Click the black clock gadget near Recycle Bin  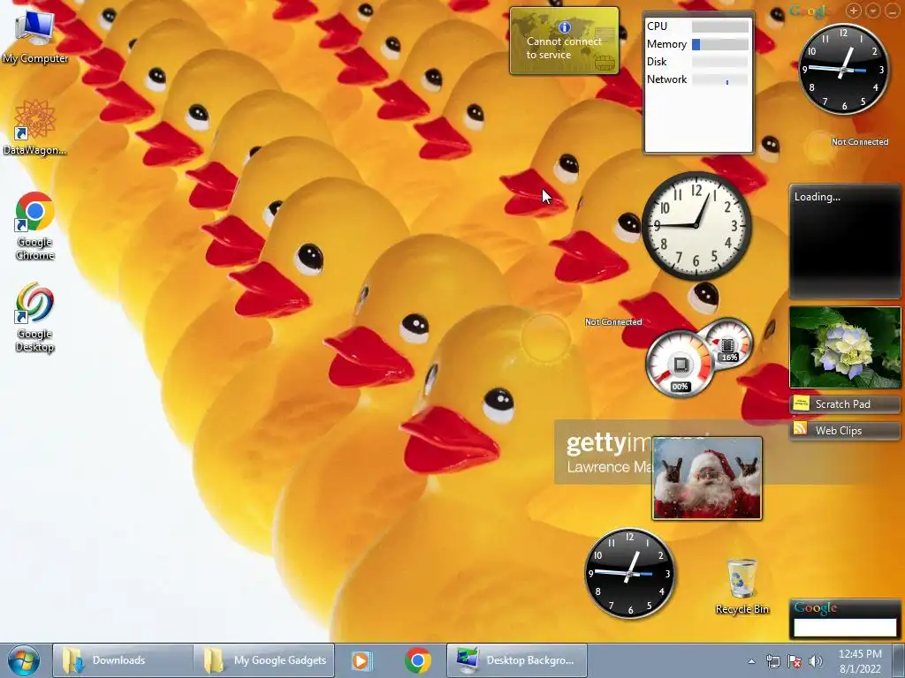[629, 573]
